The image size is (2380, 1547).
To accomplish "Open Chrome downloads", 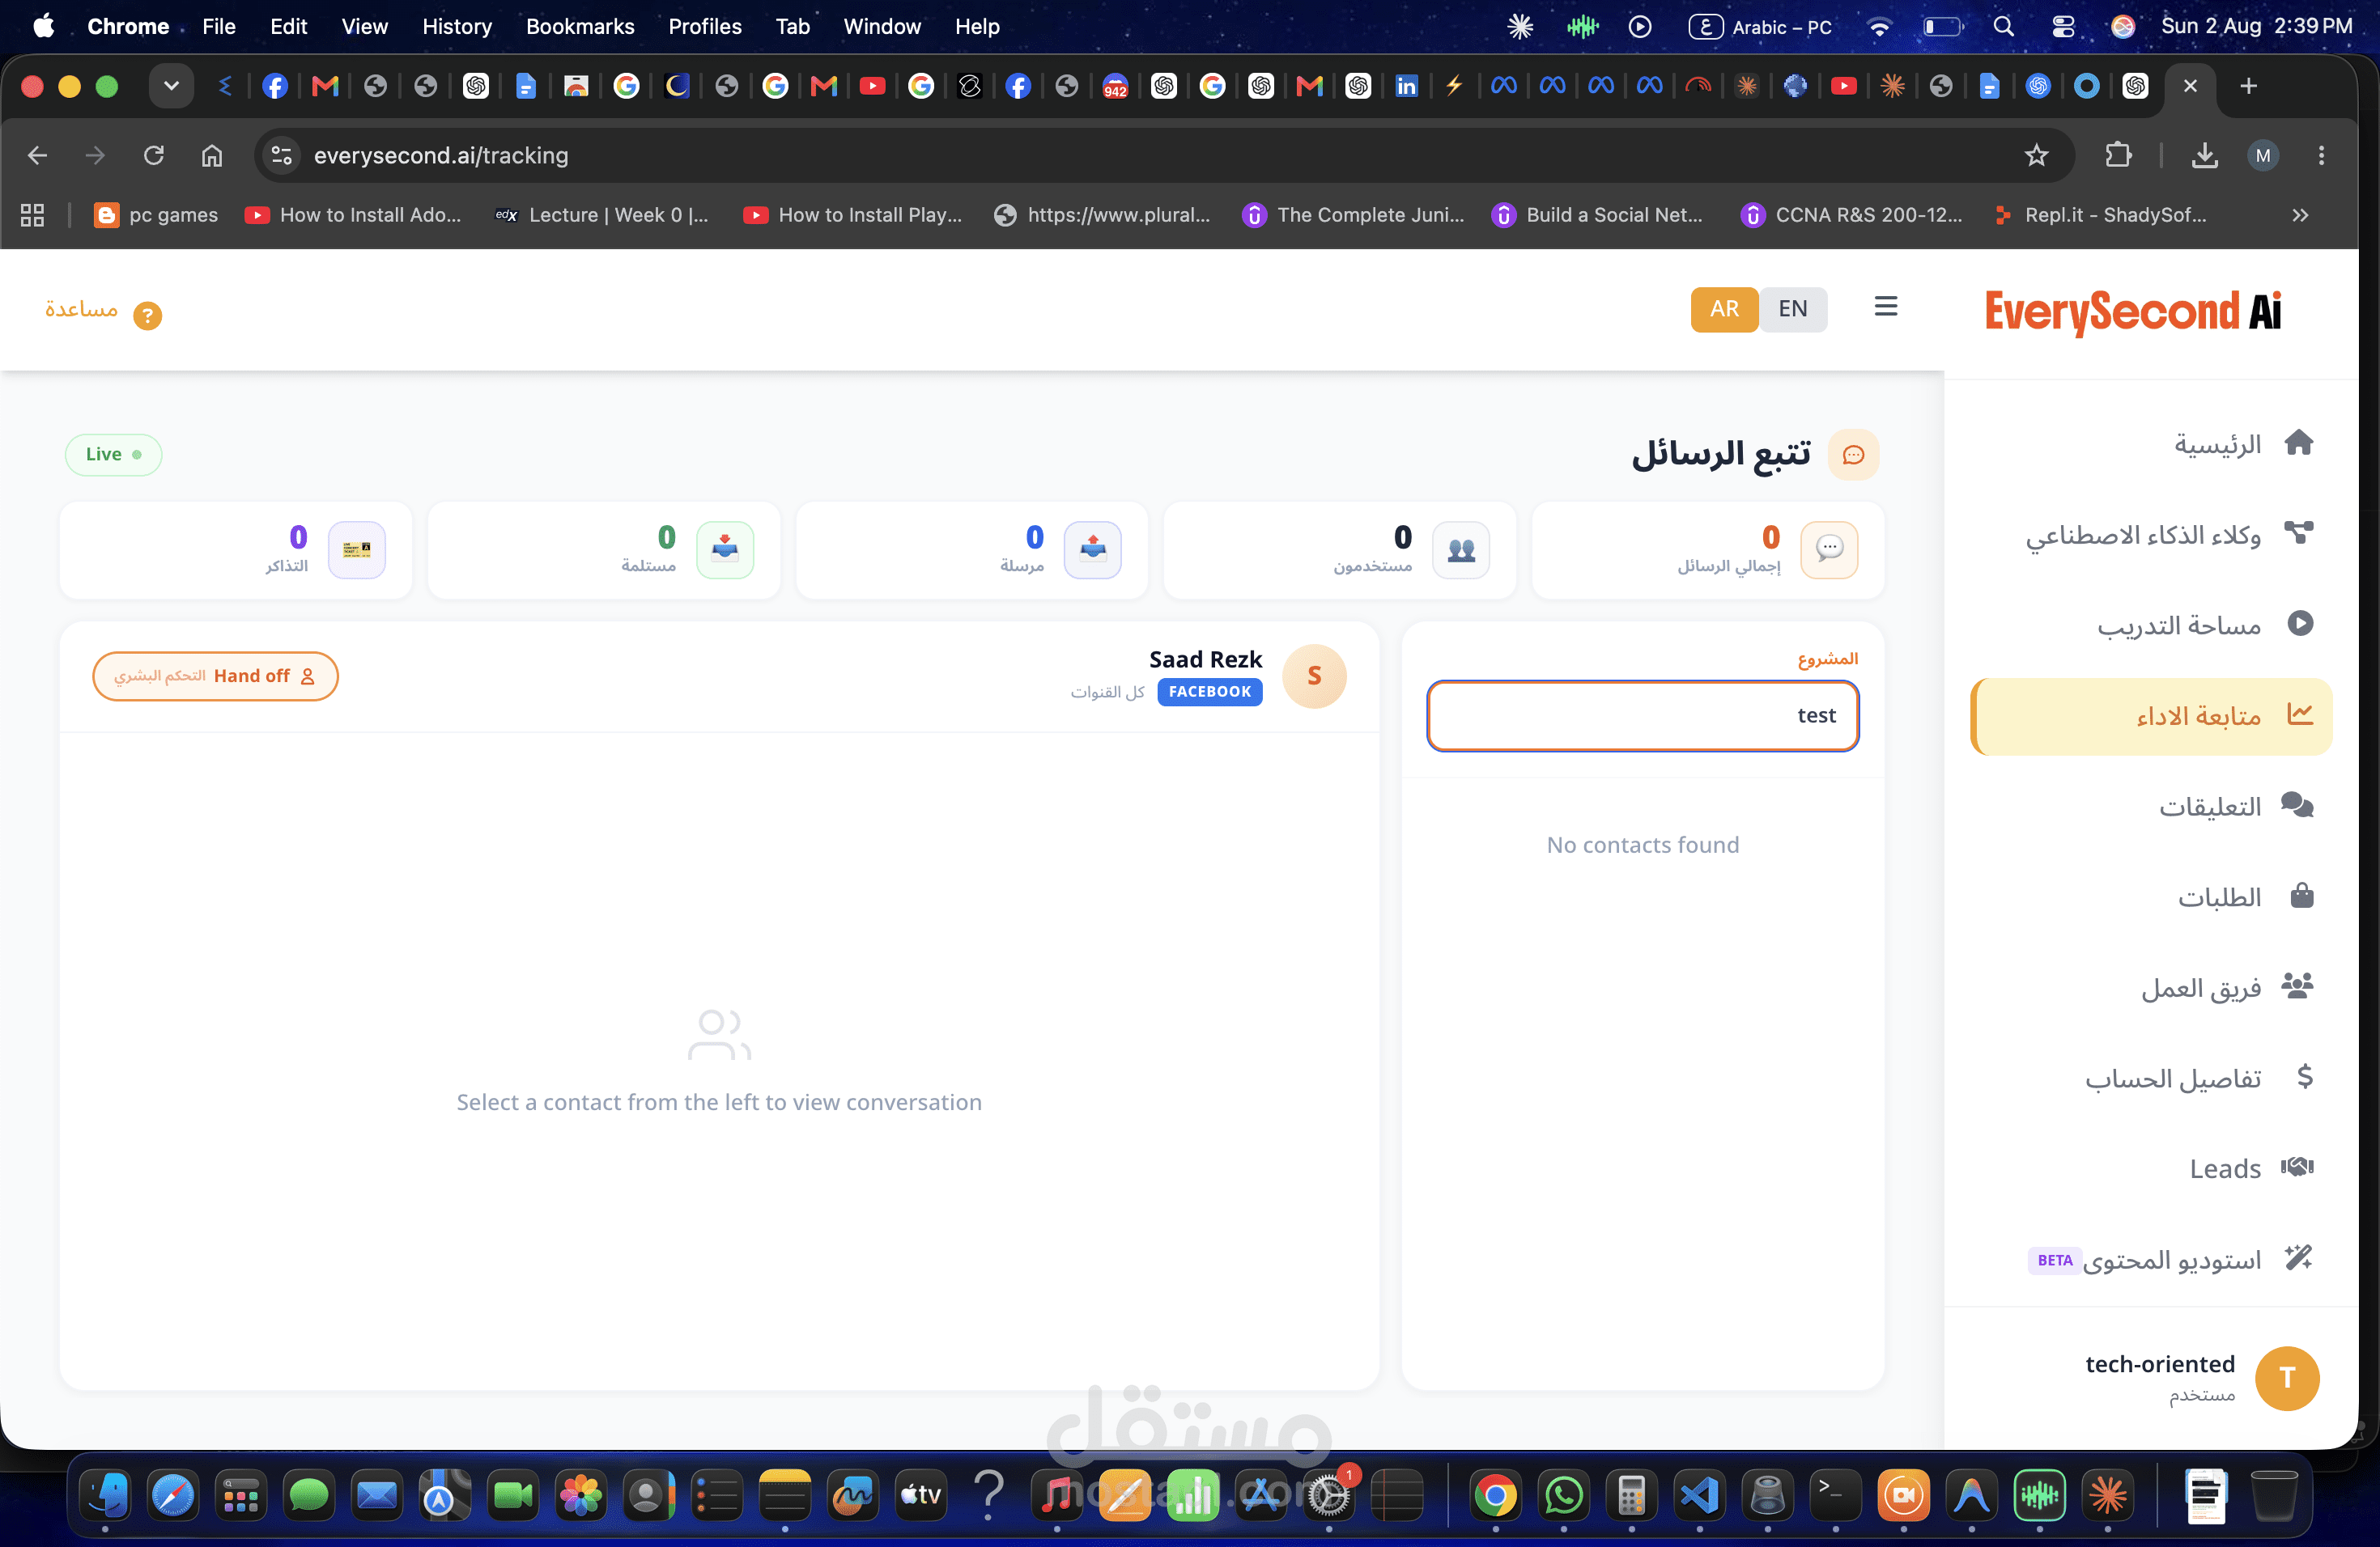I will pos(2204,155).
